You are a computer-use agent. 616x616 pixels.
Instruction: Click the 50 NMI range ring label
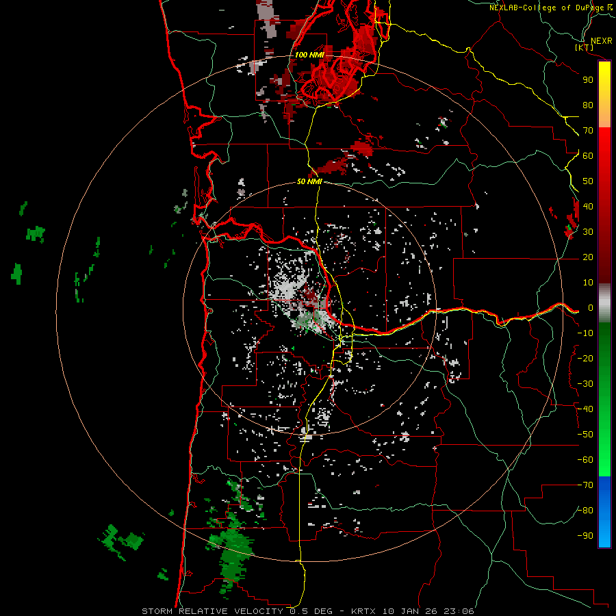[x=309, y=181]
